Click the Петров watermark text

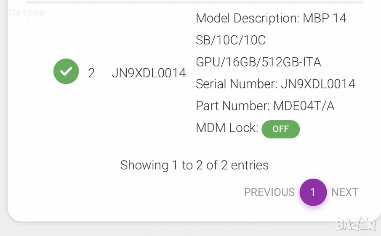(x=26, y=13)
